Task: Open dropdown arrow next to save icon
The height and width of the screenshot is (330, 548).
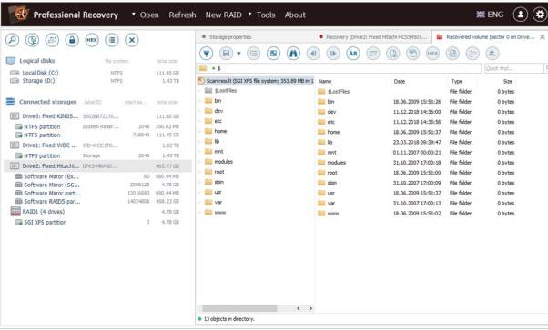Action: [x=238, y=54]
